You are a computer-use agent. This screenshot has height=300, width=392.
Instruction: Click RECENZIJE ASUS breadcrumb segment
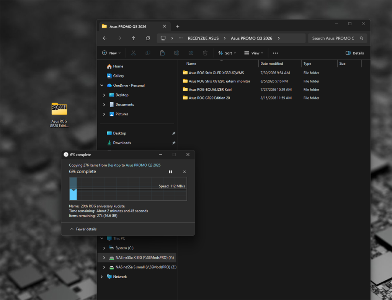[x=203, y=38]
